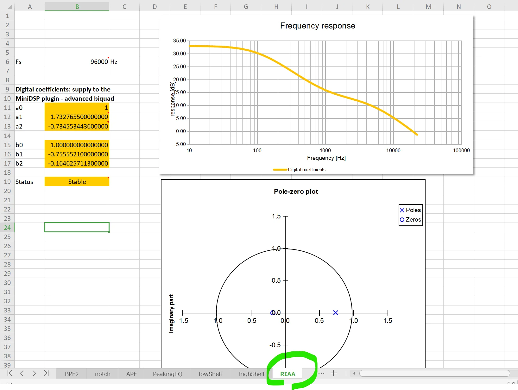Click the Frequency response chart title
518x390 pixels.
[318, 26]
